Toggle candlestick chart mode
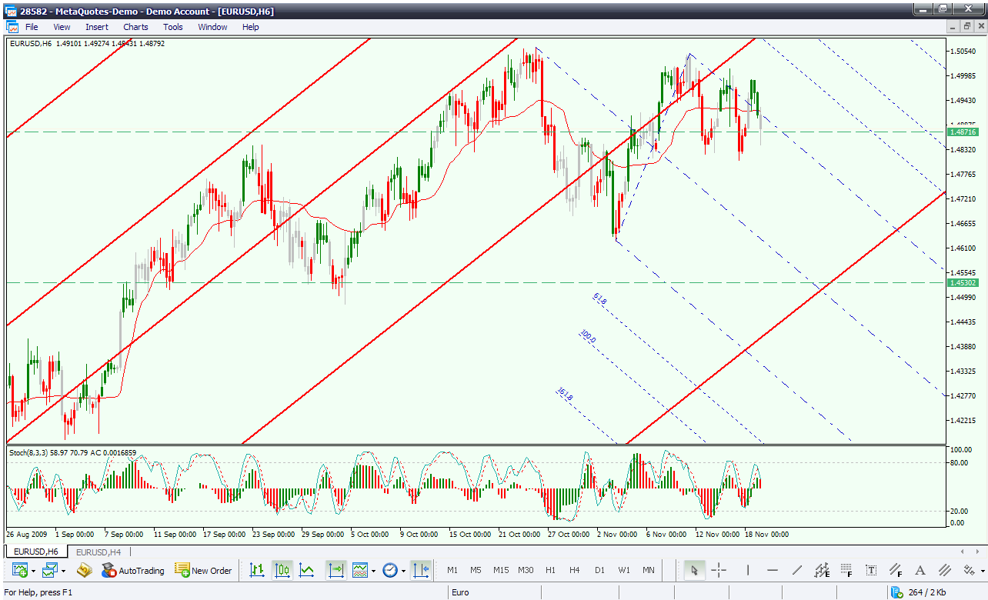This screenshot has height=600, width=988. (282, 570)
